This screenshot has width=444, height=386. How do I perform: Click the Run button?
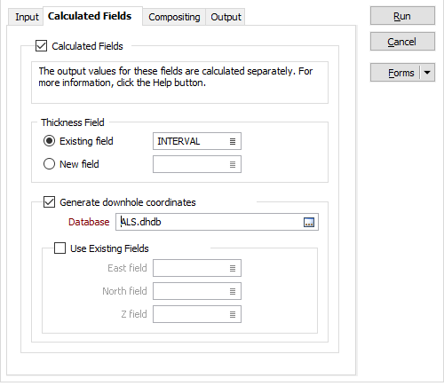402,16
